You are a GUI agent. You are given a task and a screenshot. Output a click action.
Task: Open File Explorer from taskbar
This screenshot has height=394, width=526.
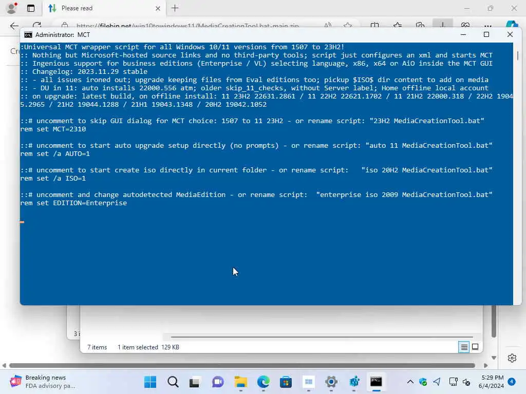[x=240, y=382]
